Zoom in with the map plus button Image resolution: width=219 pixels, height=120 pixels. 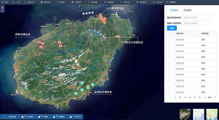(2, 7)
